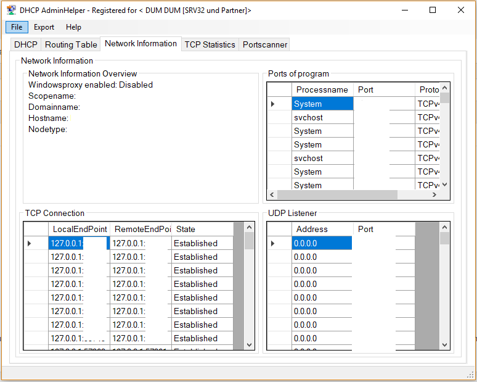Click left arrow of Ports horizontal scrollbar
The width and height of the screenshot is (477, 382).
(x=272, y=194)
